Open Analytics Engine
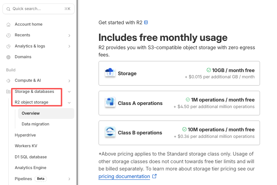The image size is (277, 185). pos(31,168)
